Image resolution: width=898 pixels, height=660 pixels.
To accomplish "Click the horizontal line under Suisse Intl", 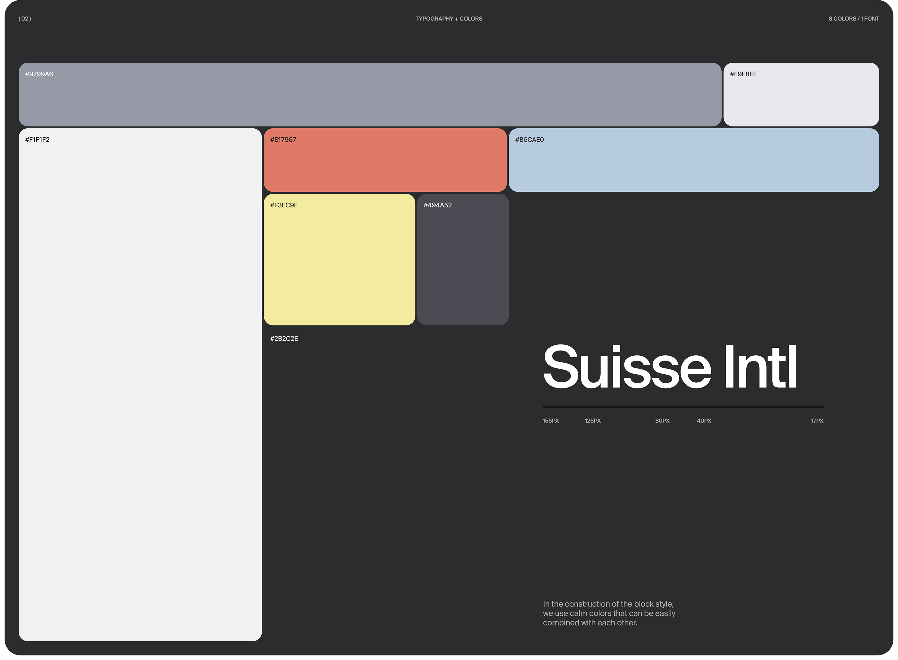I will click(x=682, y=407).
